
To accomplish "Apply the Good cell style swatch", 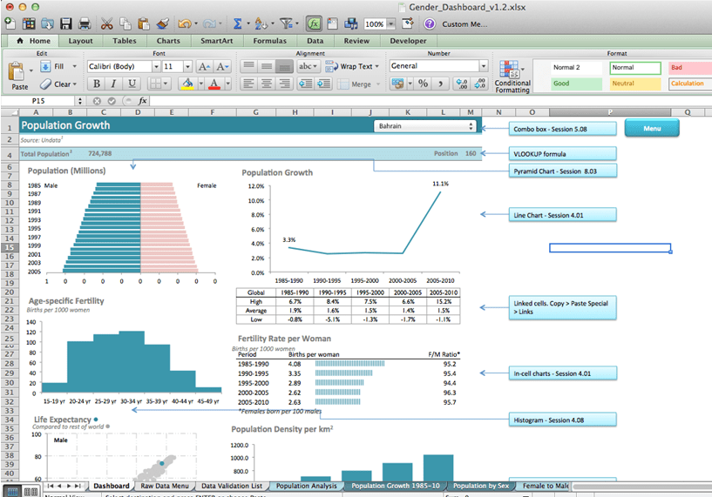I will pyautogui.click(x=575, y=84).
